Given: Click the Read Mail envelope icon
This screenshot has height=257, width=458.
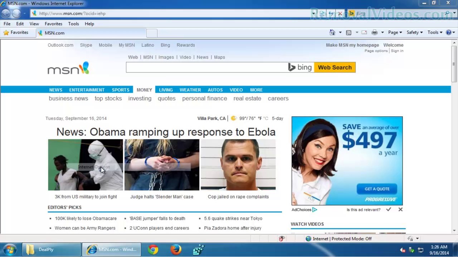Looking at the screenshot, I should pos(364,32).
